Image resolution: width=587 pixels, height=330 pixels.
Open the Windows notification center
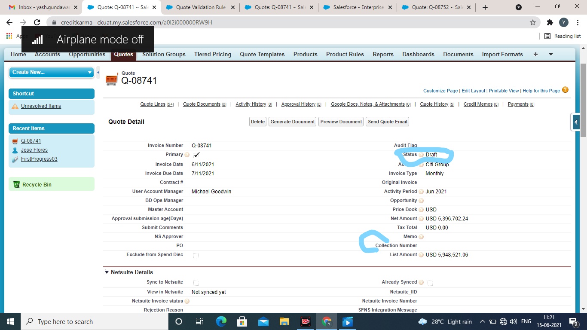coord(574,321)
